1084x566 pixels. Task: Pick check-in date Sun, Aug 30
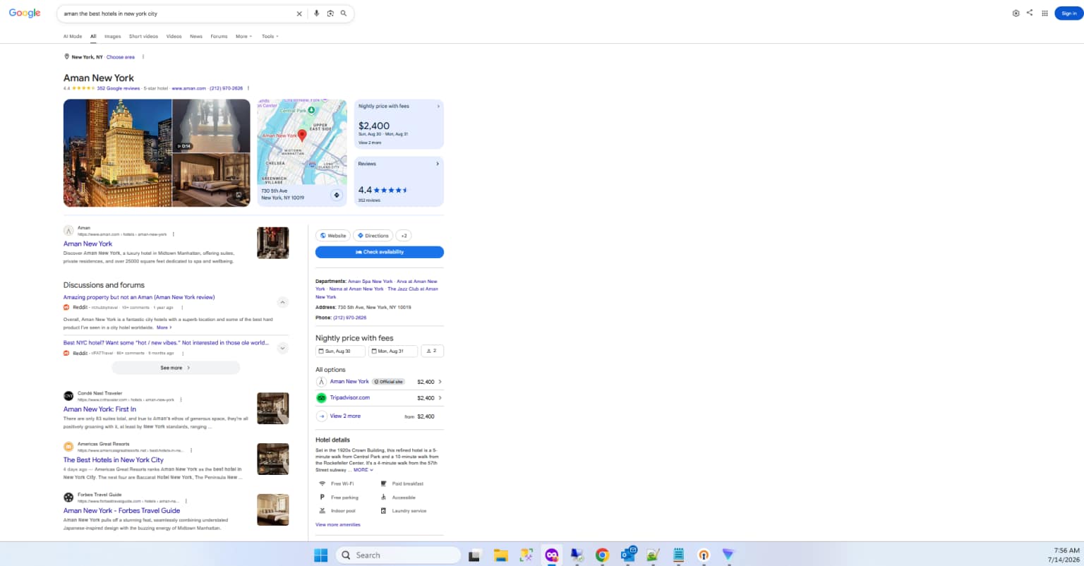pyautogui.click(x=341, y=351)
